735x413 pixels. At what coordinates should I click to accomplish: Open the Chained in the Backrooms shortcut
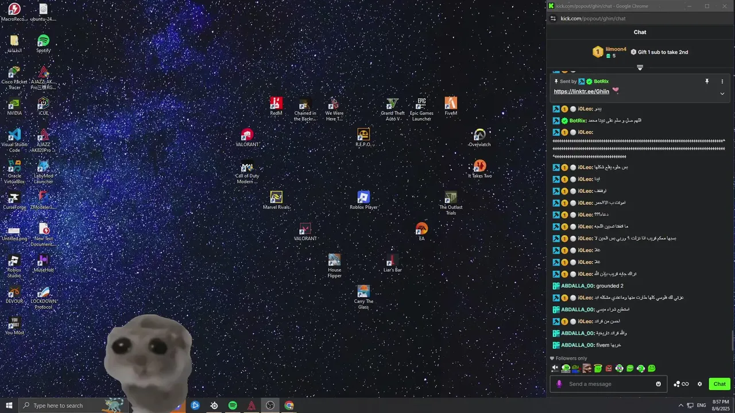(305, 109)
